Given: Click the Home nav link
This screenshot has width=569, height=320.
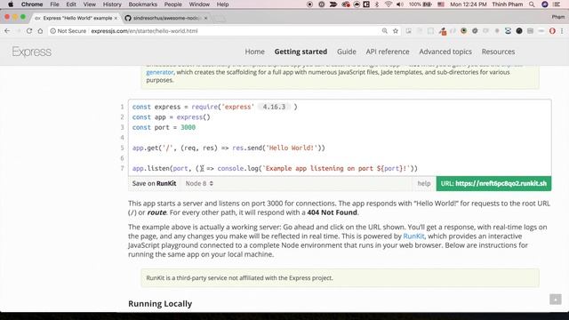Looking at the screenshot, I should point(254,52).
